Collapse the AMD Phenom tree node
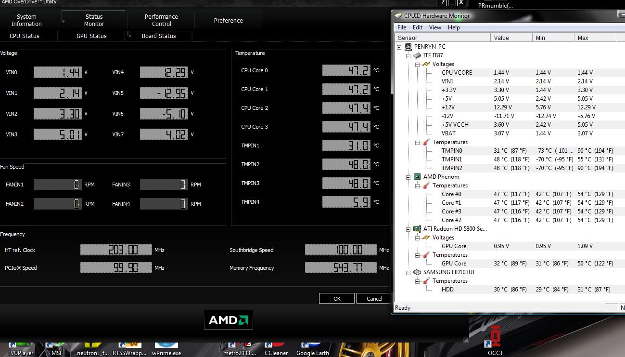This screenshot has width=625, height=357. tap(408, 177)
